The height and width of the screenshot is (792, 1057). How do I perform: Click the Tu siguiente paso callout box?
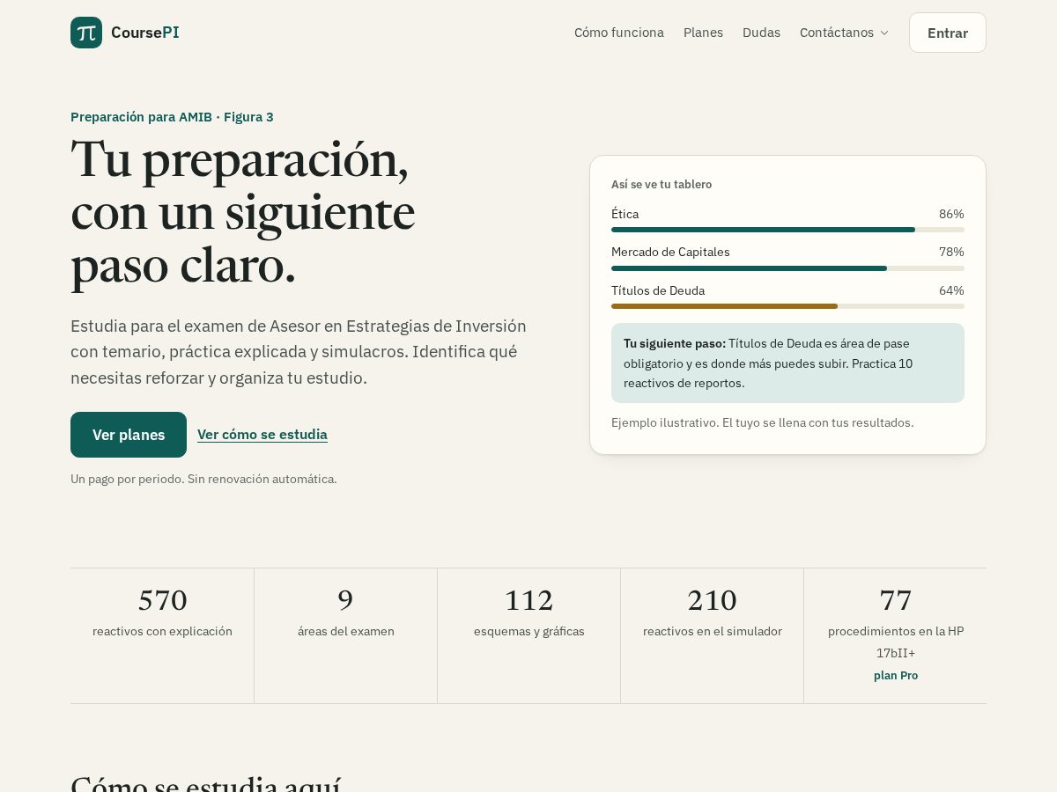pyautogui.click(x=787, y=363)
